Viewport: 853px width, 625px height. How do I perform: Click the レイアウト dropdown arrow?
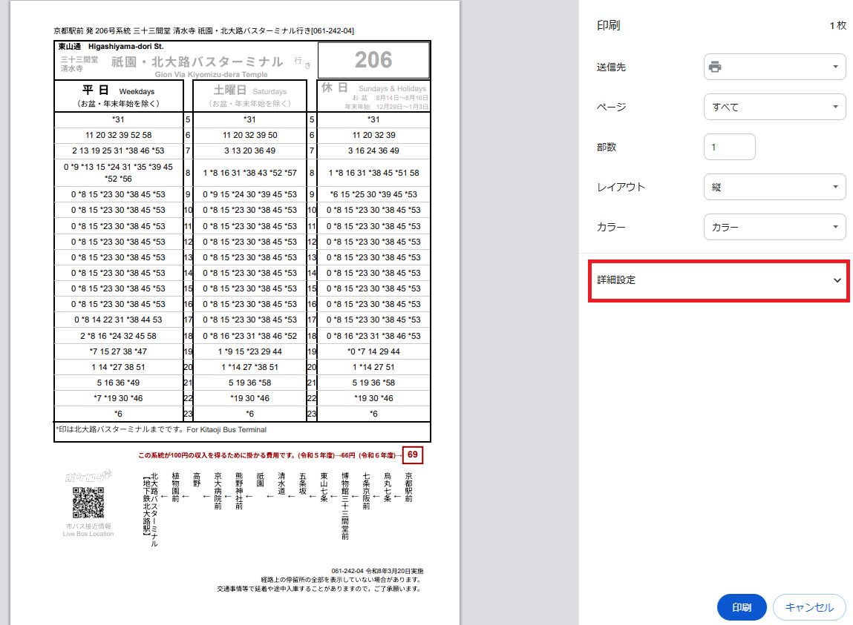click(x=837, y=186)
